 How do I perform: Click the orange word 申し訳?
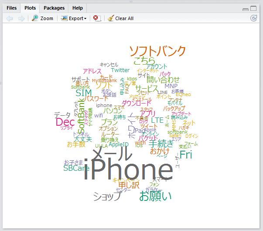(129, 185)
